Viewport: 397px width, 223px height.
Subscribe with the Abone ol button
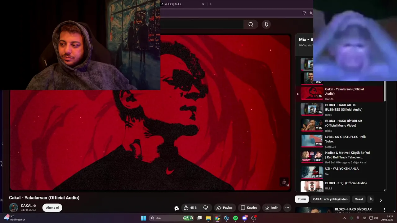pos(52,208)
